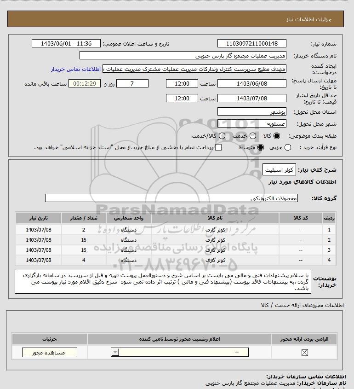Click the کد کالا column header

[x=301, y=218]
